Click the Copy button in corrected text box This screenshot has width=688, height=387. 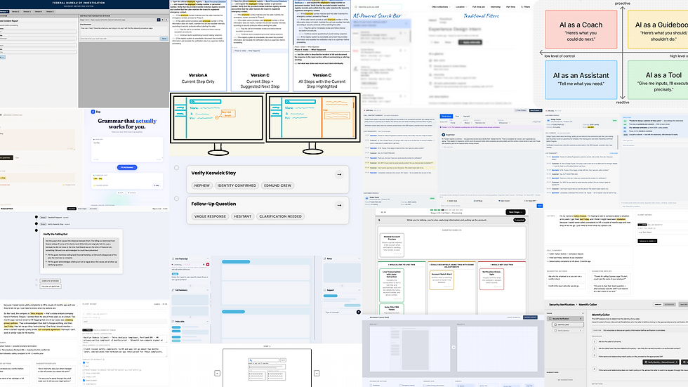click(156, 185)
